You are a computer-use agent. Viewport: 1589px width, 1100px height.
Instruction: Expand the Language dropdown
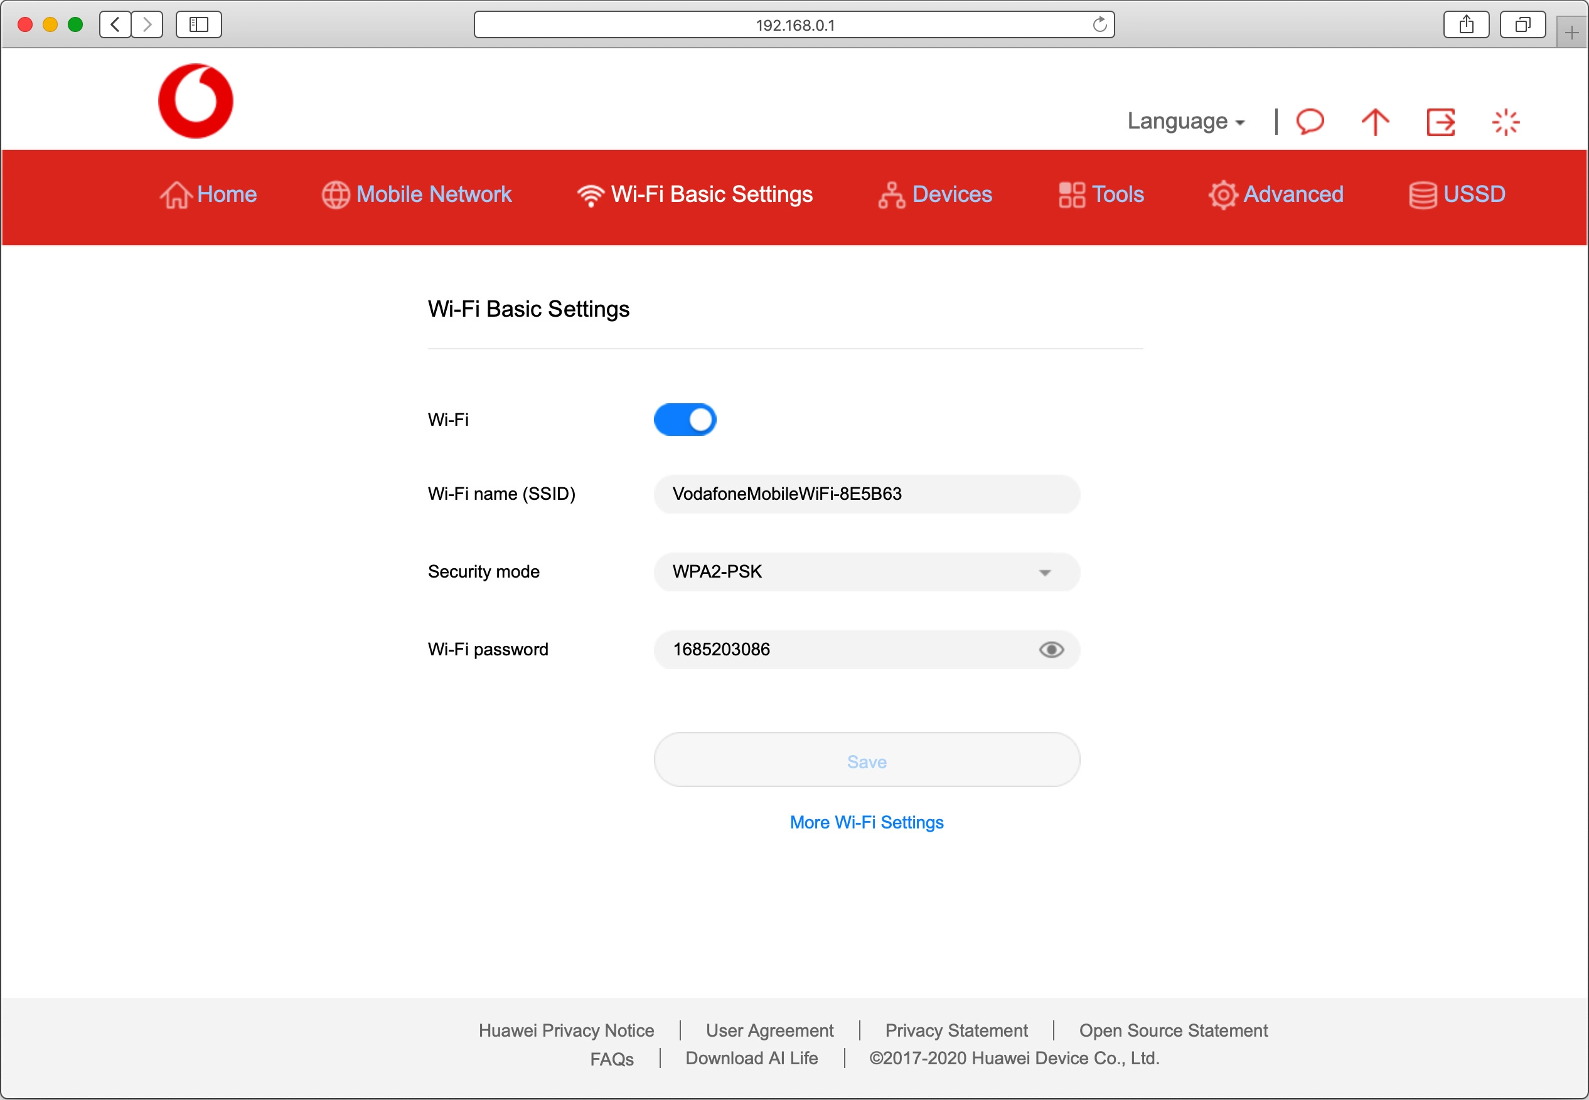pos(1185,121)
